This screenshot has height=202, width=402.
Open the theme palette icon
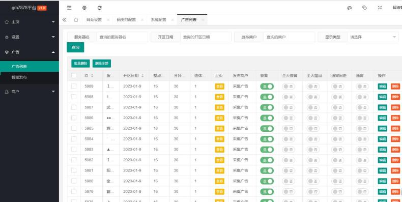(x=349, y=8)
